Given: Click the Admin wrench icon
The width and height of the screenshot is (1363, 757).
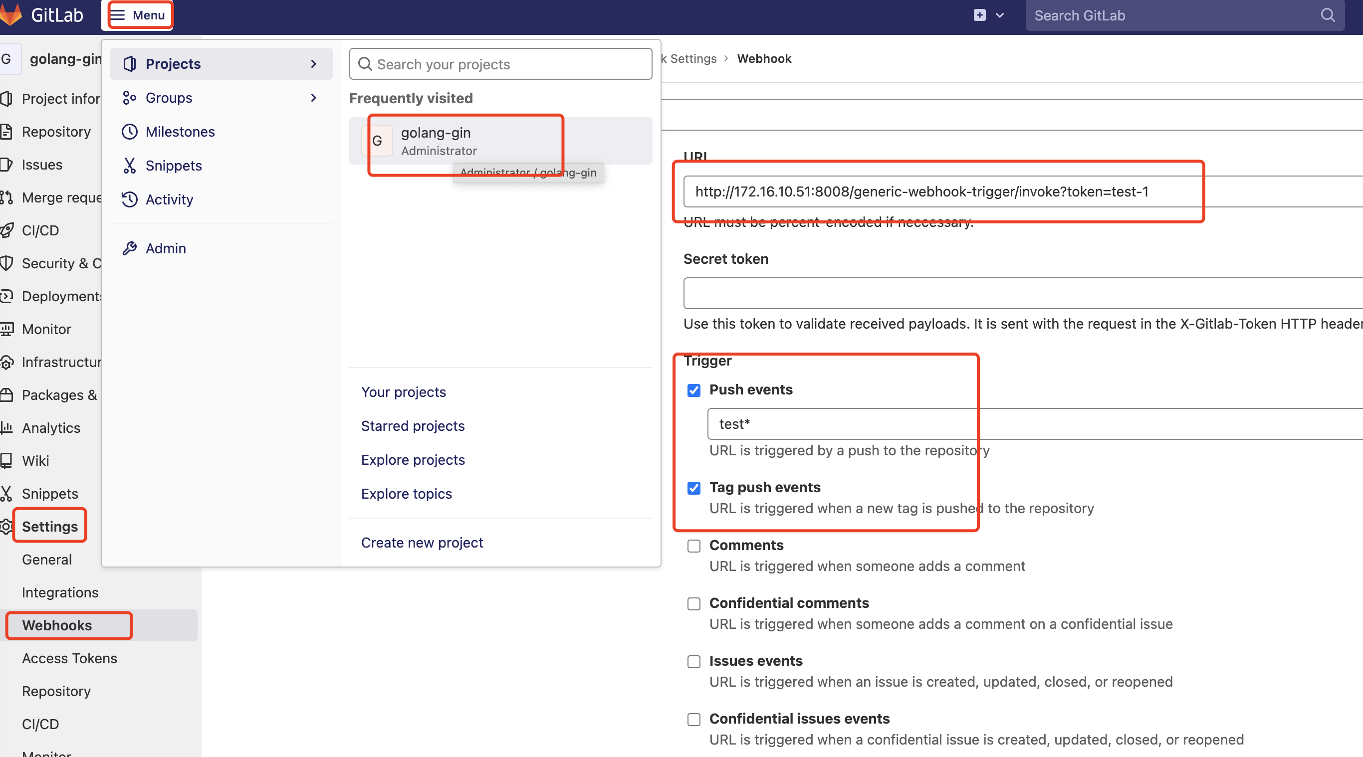Looking at the screenshot, I should pyautogui.click(x=130, y=248).
